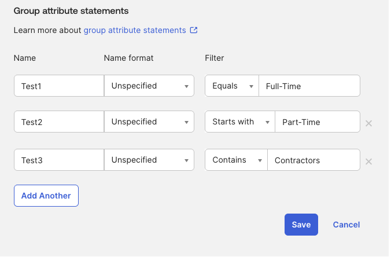Viewport: 391px width, 257px height.
Task: Cancel the group attribute changes
Action: 346,225
